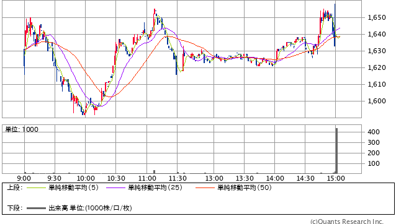396x224 pixels.
Task: Click the 1,600 price axis label
Action: coord(377,101)
